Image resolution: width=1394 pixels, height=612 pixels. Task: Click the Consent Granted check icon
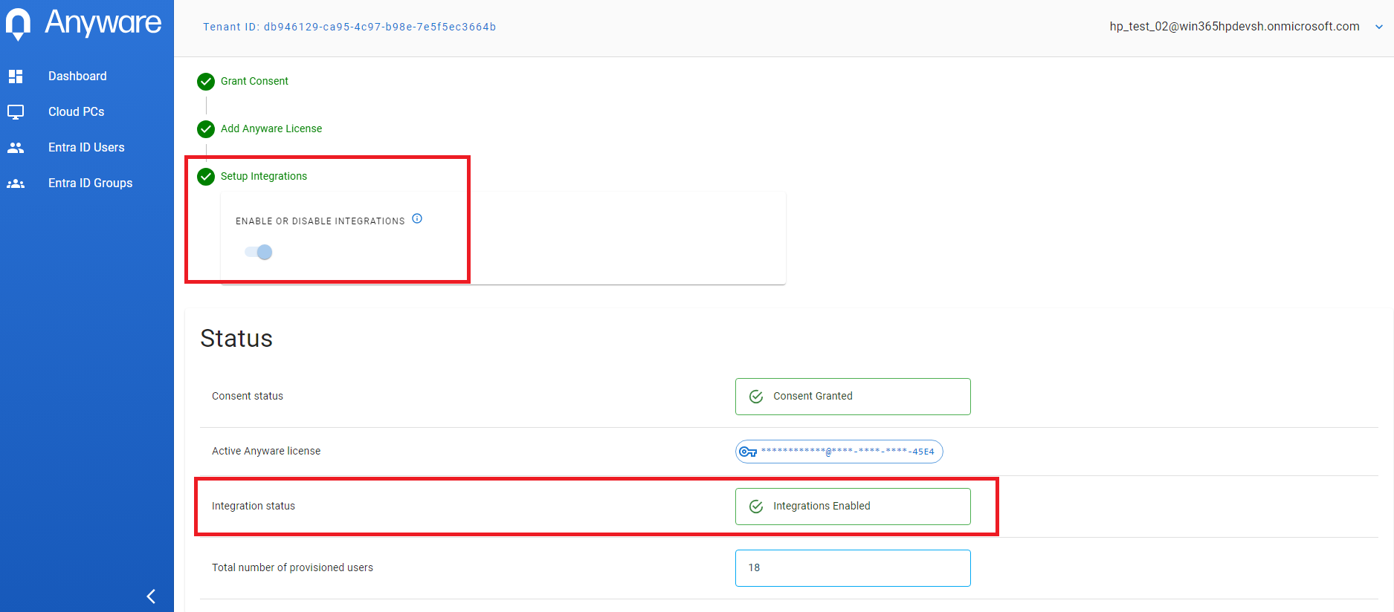[756, 397]
